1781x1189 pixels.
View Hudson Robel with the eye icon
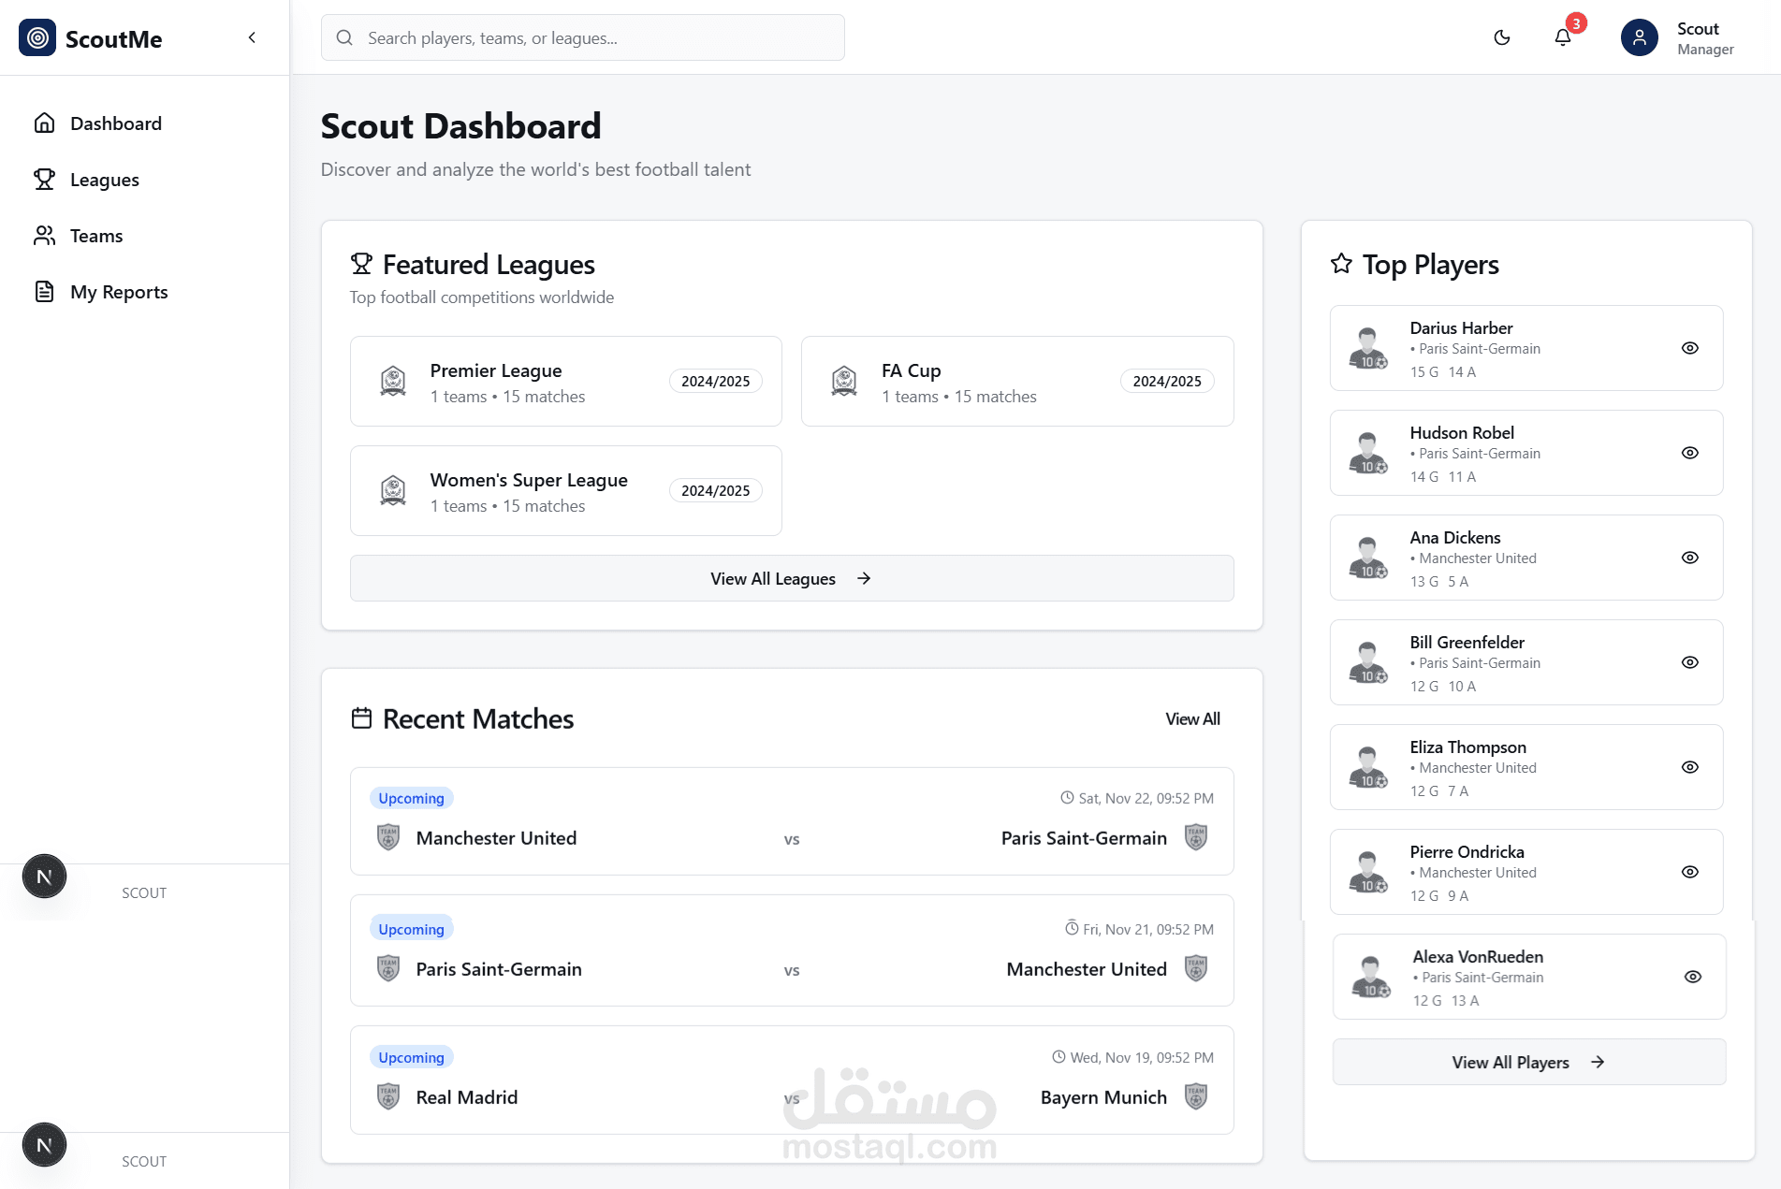[1690, 453]
